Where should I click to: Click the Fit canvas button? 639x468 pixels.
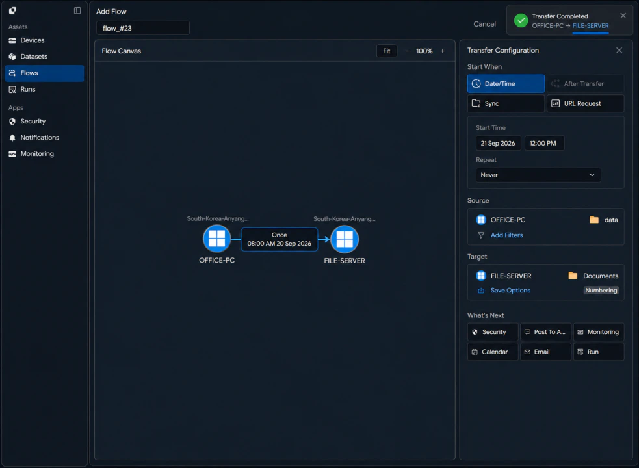point(386,51)
